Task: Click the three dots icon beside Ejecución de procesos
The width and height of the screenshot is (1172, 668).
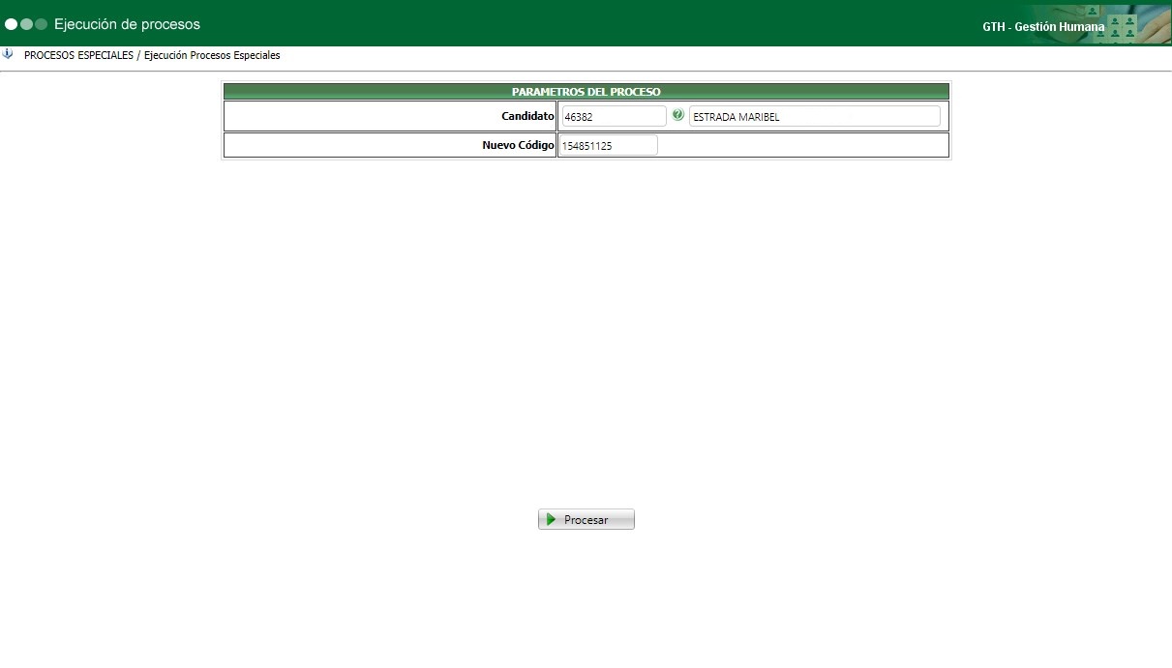Action: (x=26, y=24)
